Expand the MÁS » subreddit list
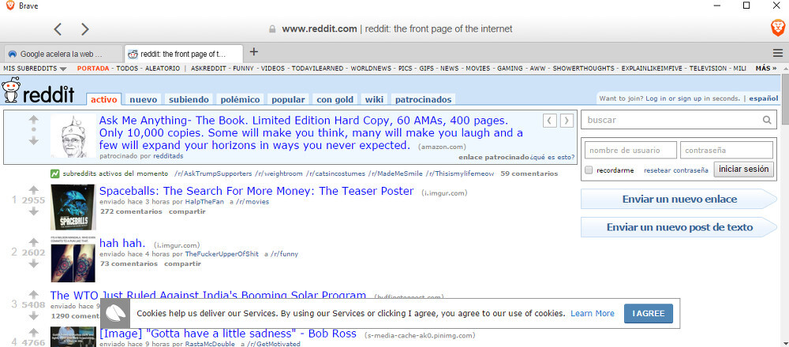Image resolution: width=789 pixels, height=347 pixels. 766,69
